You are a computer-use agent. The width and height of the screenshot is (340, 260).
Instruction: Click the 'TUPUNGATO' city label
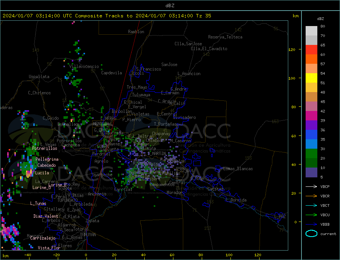67,200
